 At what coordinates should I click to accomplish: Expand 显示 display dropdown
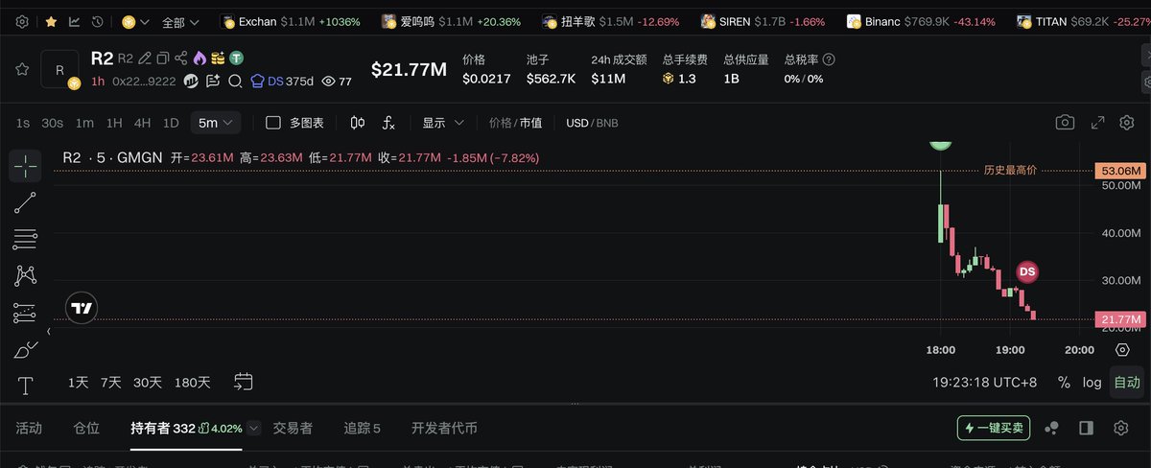[x=443, y=123]
